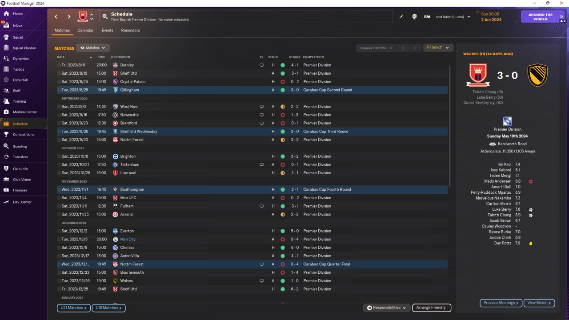This screenshot has width=569, height=320.
Task: Tick the selection circle on the Bournemouth row
Action: click(x=59, y=272)
